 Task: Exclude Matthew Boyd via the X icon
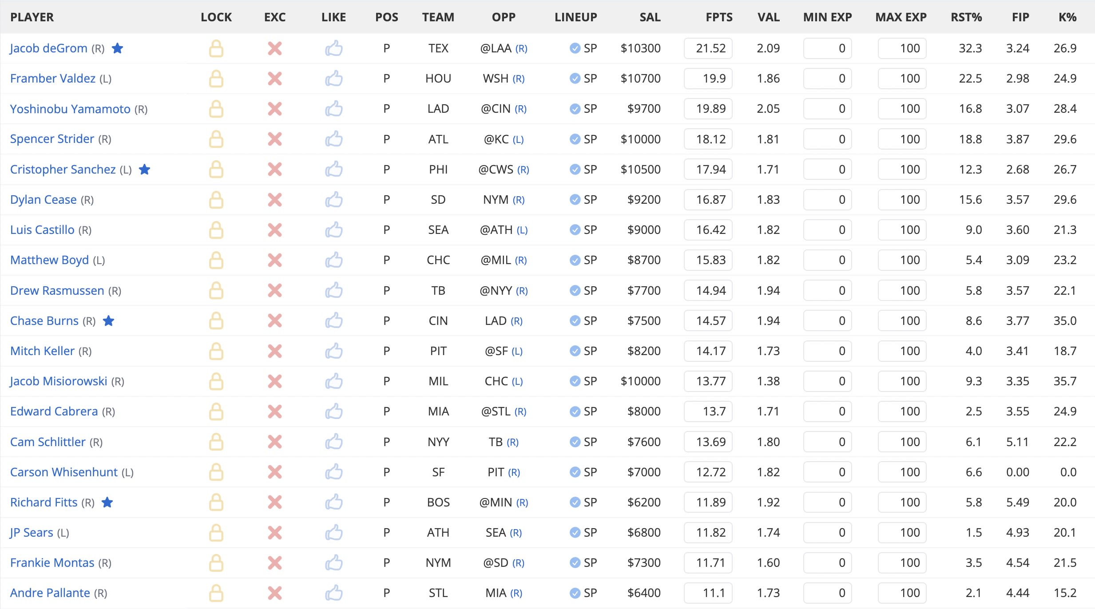point(275,260)
